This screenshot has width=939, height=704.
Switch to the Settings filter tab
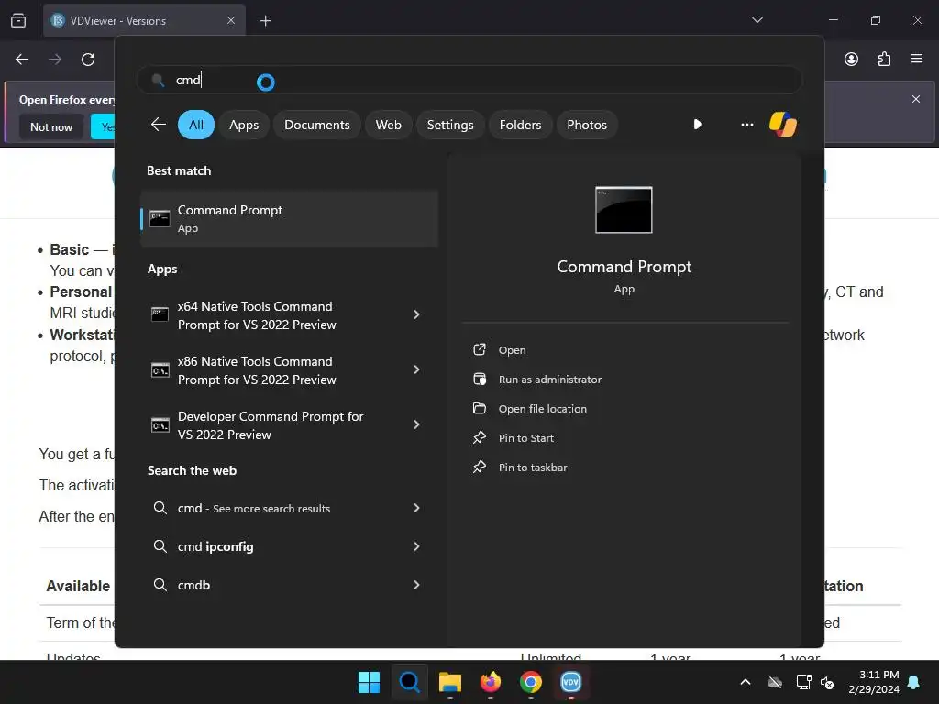click(449, 125)
